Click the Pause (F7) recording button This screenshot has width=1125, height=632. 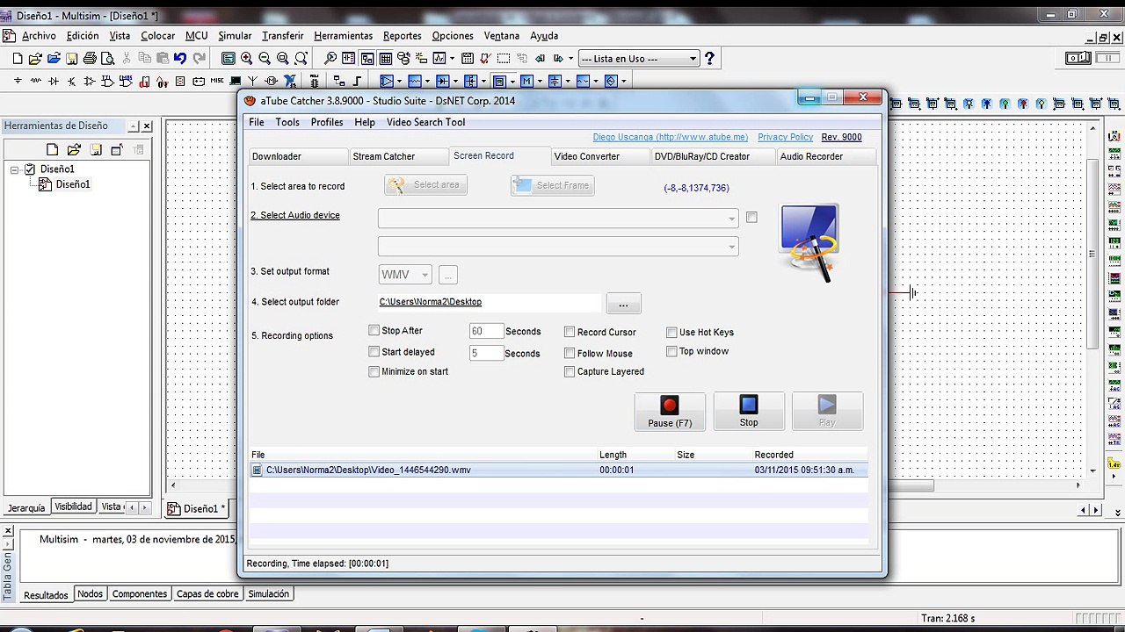[x=670, y=411]
